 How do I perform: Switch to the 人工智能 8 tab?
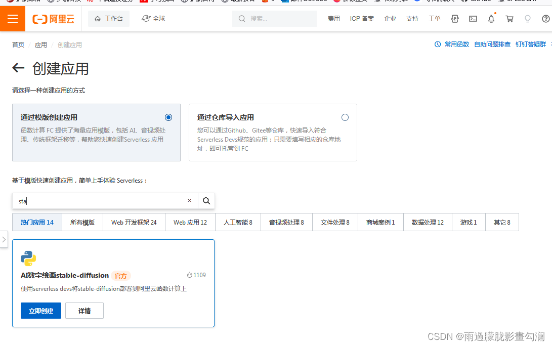point(238,222)
